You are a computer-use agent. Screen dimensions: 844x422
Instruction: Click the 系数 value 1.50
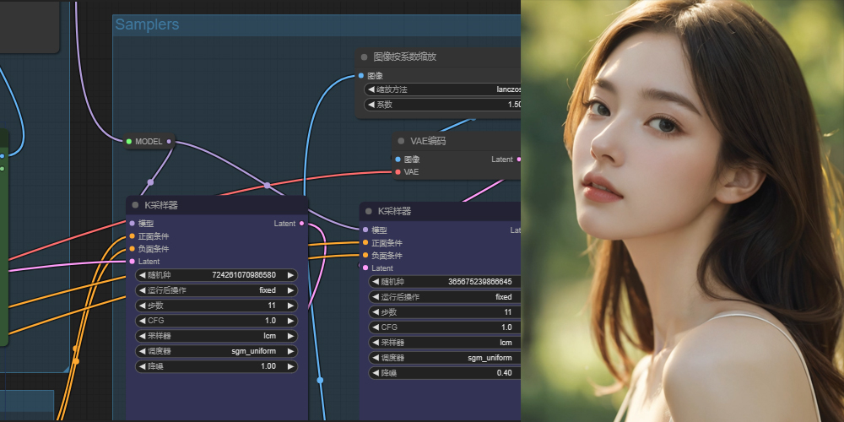point(514,105)
